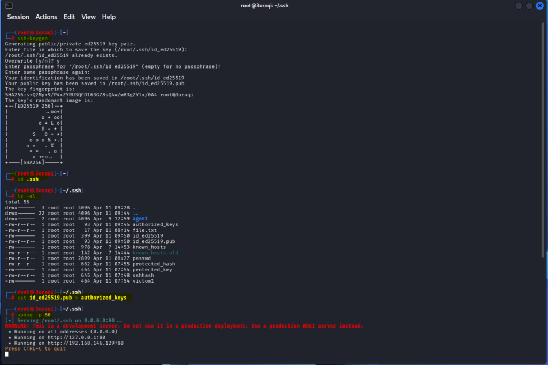Click the vertical scrollbar of the terminal
This screenshot has width=548, height=365.
pos(544,139)
